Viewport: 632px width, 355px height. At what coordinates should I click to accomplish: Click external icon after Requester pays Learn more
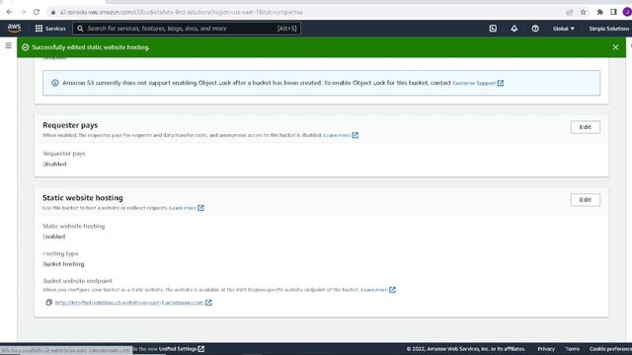pos(355,135)
